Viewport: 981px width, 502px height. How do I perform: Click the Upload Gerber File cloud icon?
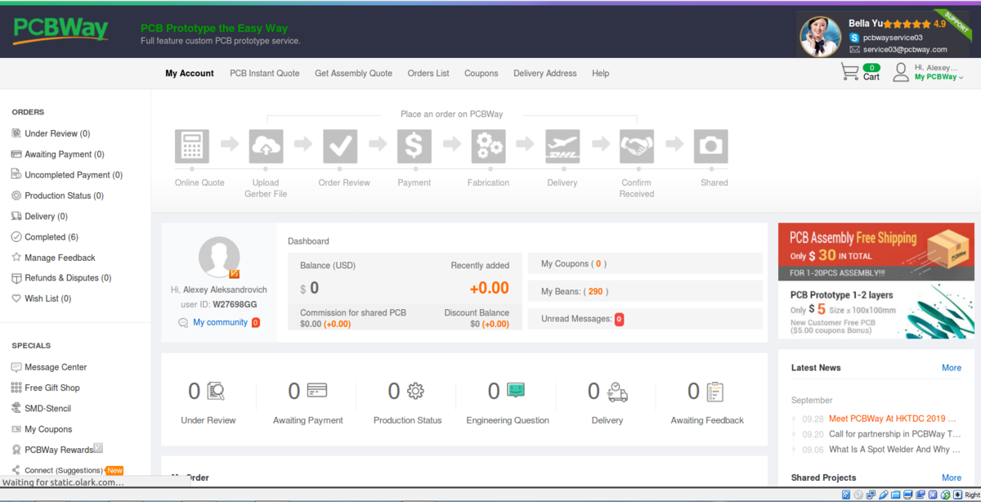[x=266, y=146]
